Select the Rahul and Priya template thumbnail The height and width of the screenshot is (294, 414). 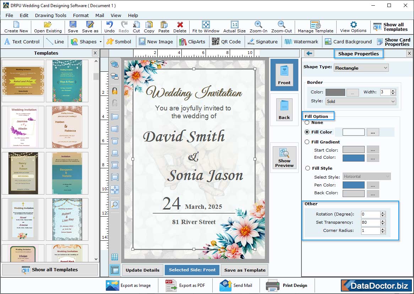[x=23, y=81]
